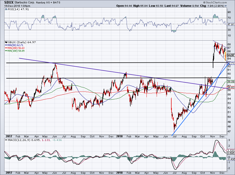Click the RSI(14) 47.91 indicator label
Image resolution: width=235 pixels, height=175 pixels.
(x=18, y=9)
